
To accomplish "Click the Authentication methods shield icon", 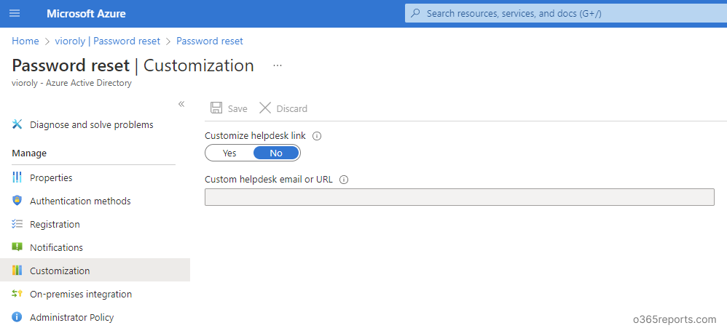I will (x=17, y=201).
